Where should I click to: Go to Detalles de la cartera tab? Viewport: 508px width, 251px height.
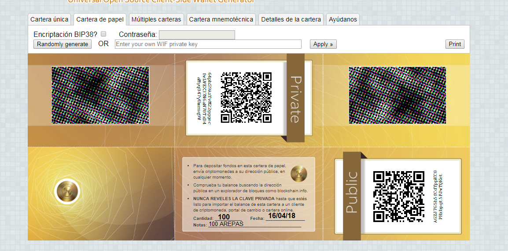[291, 19]
